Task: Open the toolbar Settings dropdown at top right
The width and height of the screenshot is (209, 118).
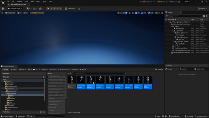Action: pyautogui.click(x=202, y=9)
